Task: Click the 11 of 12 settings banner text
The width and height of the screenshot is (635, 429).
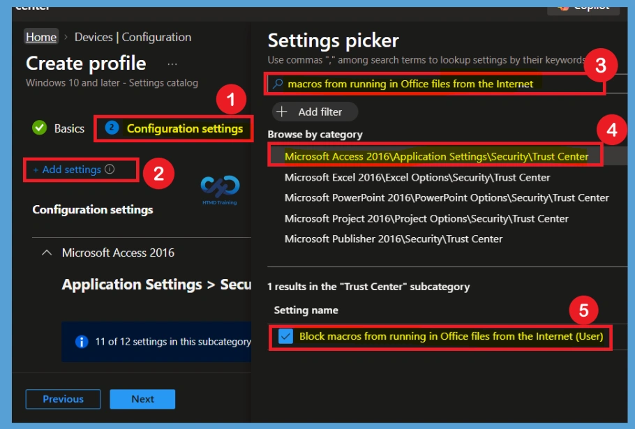Action: [173, 342]
